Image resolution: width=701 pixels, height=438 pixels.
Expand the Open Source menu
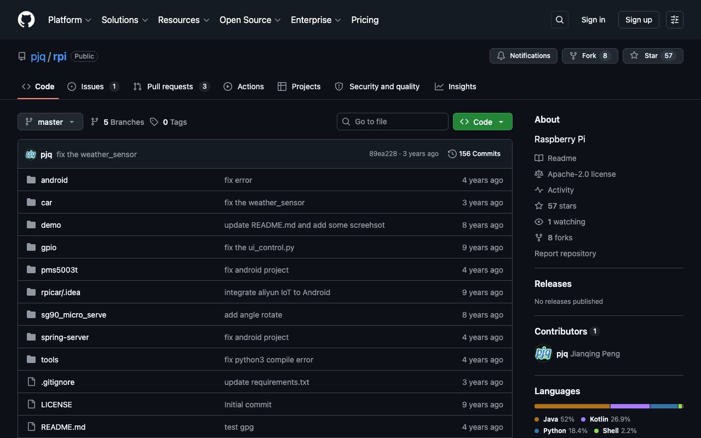coord(250,20)
